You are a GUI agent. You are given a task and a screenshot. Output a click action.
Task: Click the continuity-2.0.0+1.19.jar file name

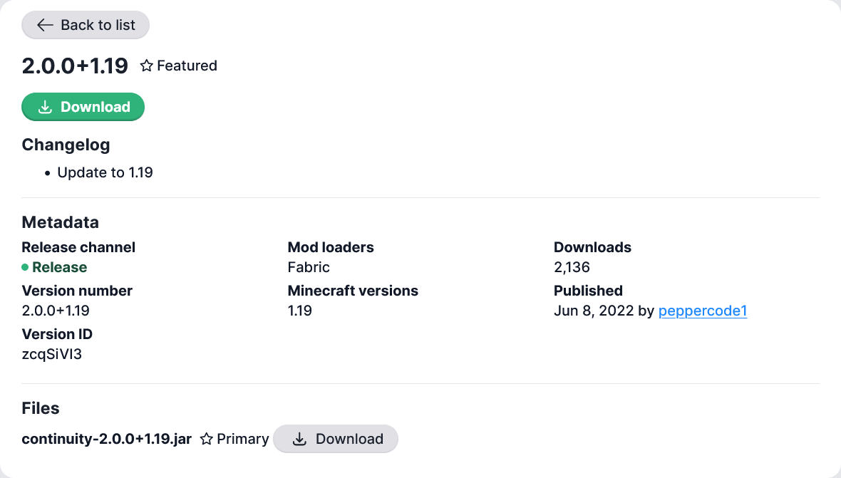(107, 439)
